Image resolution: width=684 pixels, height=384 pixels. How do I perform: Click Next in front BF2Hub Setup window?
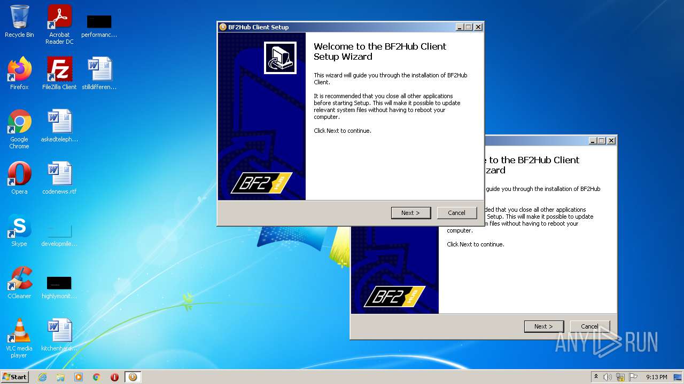tap(410, 213)
